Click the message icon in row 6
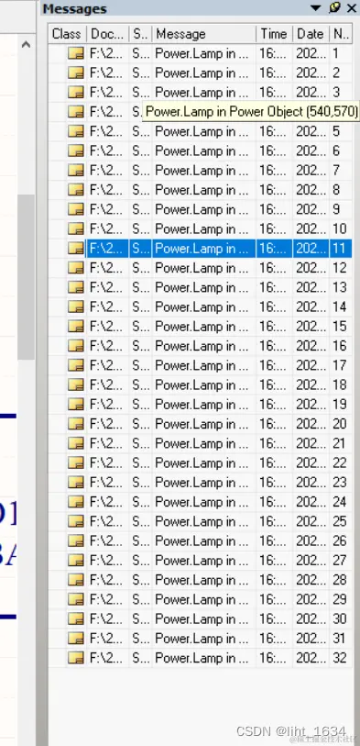This screenshot has height=746, width=360. 76,151
